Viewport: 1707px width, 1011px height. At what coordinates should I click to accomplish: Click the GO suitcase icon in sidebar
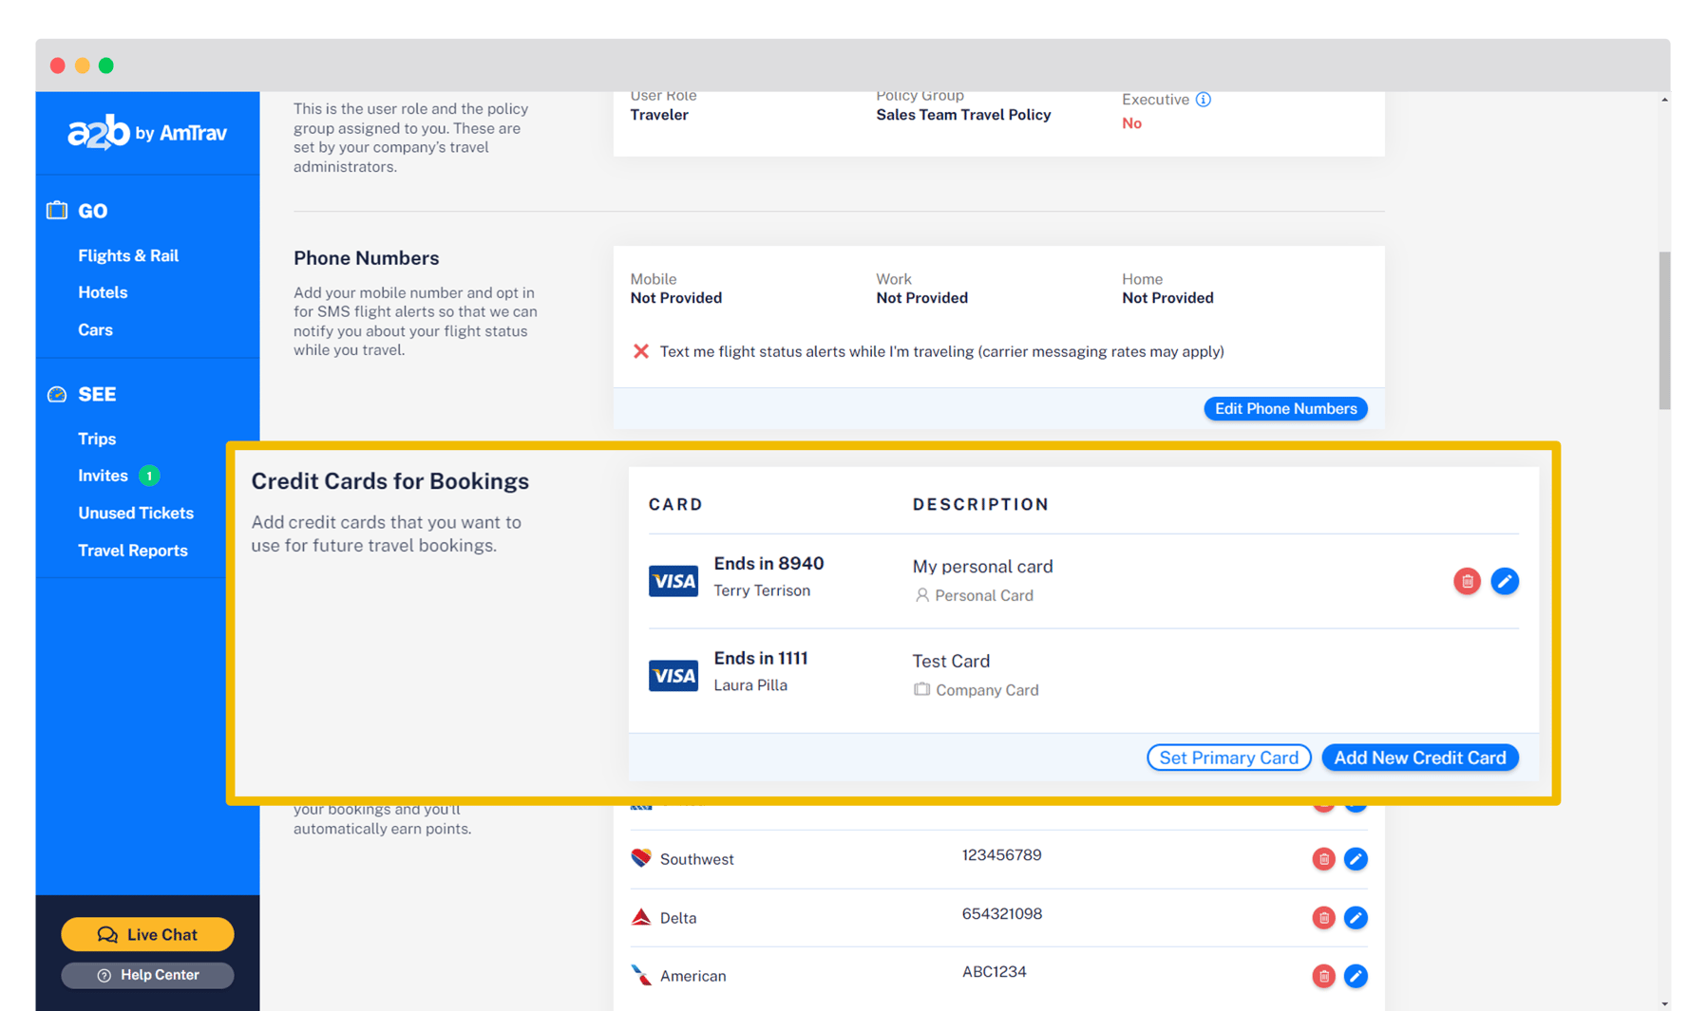(x=57, y=210)
